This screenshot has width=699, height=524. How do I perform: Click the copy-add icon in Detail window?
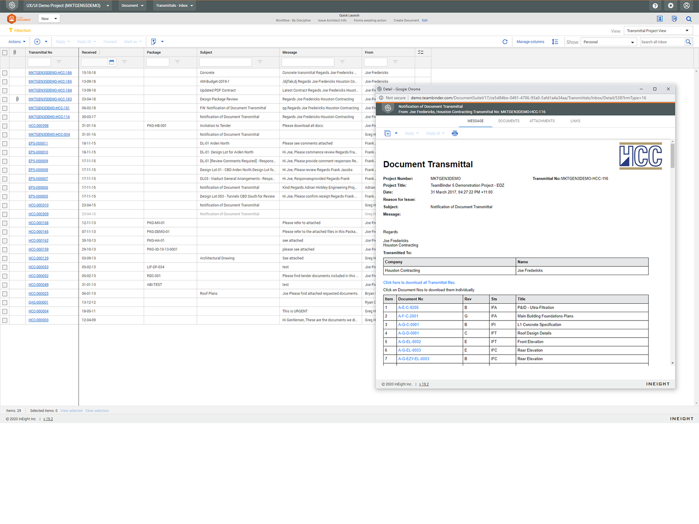click(387, 133)
